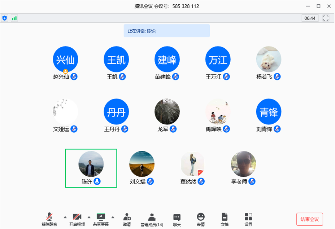Open the 邀请 invite panel

[127, 220]
